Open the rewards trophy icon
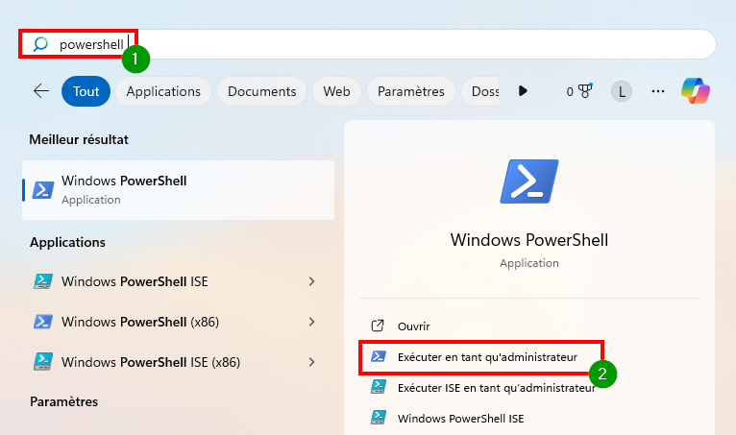736x435 pixels. [585, 90]
